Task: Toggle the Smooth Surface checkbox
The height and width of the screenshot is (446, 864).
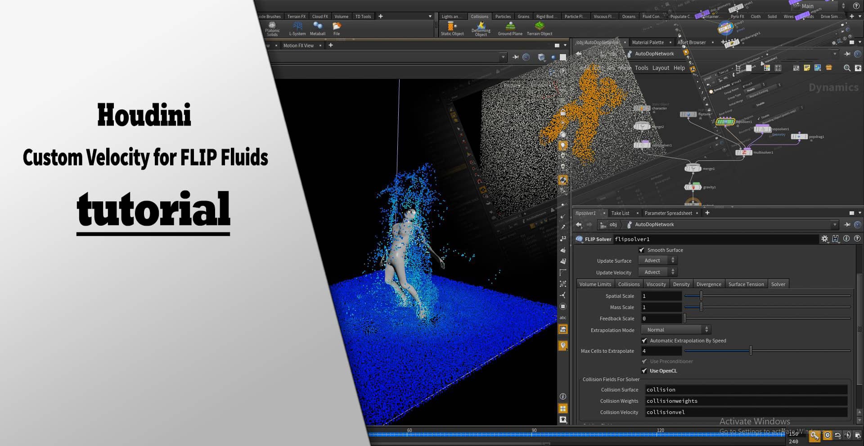Action: (642, 250)
